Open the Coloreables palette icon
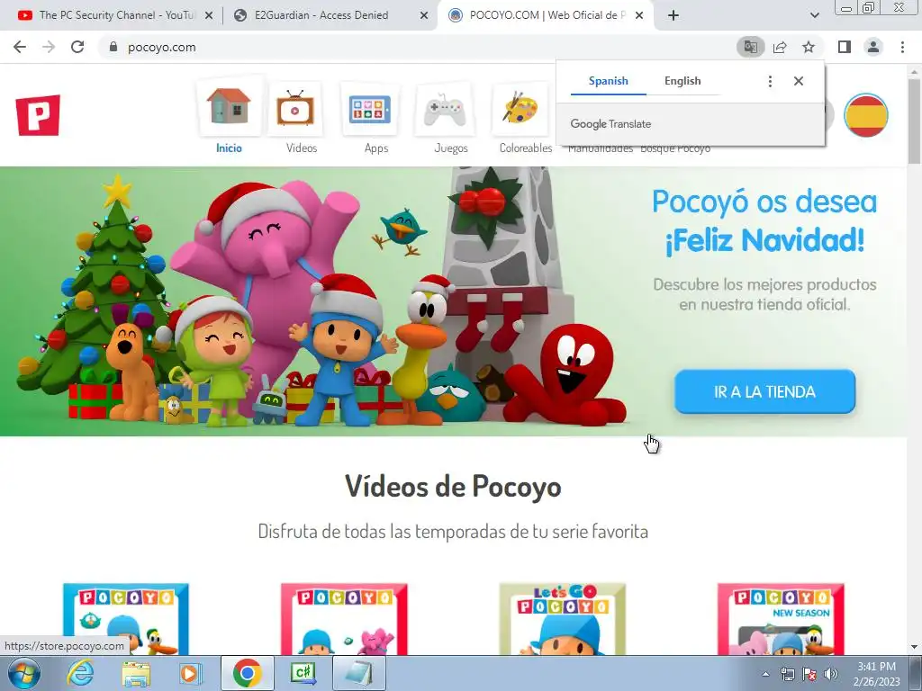Screen dimensions: 922x691 click(521, 109)
